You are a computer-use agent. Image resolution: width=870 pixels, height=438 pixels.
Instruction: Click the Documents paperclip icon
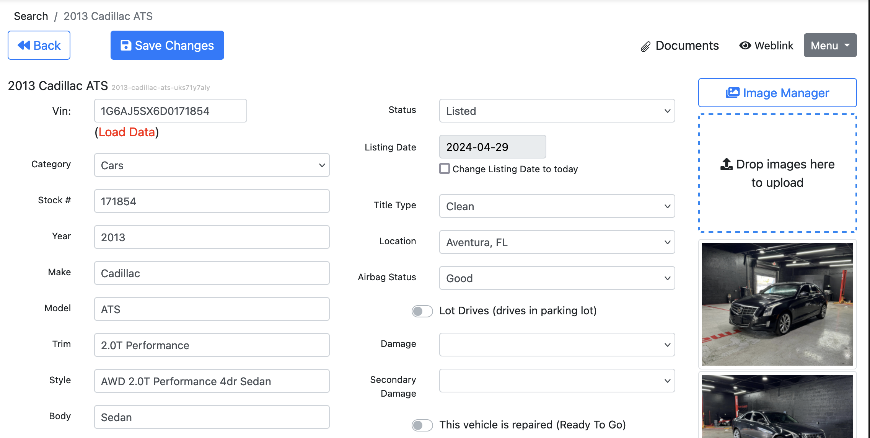(645, 47)
